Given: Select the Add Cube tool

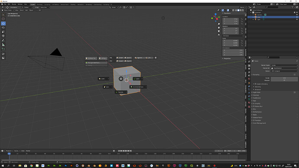Looking at the screenshot, I should point(3,49).
